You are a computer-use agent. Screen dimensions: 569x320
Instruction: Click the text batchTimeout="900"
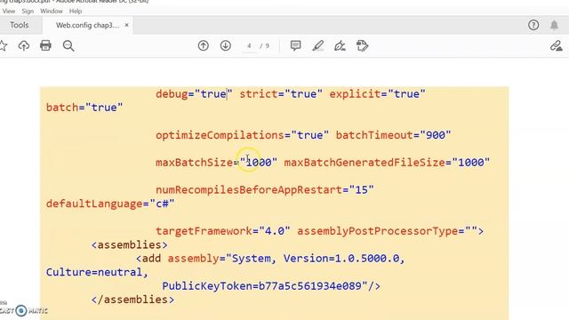pyautogui.click(x=393, y=135)
